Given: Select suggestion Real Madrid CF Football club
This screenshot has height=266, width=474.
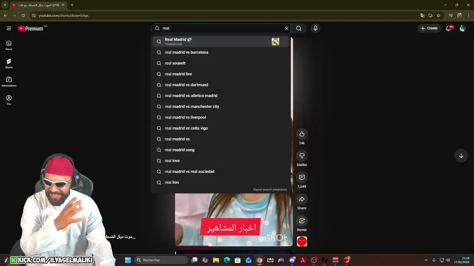Looking at the screenshot, I should coord(221,41).
